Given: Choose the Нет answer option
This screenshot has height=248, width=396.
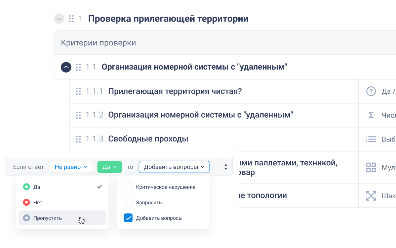Looking at the screenshot, I should (x=38, y=202).
